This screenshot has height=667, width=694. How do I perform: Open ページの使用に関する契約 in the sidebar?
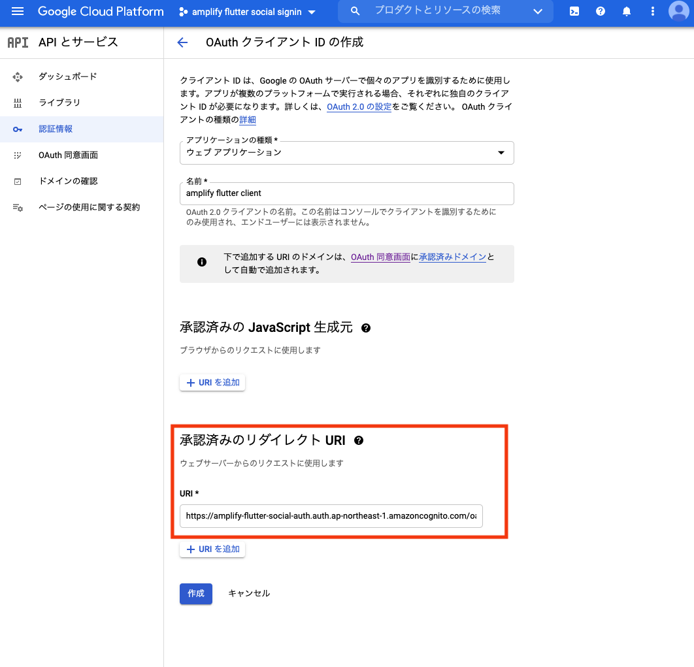(82, 207)
